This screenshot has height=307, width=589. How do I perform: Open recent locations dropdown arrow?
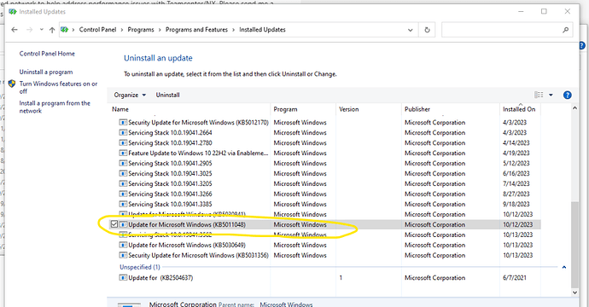coord(41,30)
